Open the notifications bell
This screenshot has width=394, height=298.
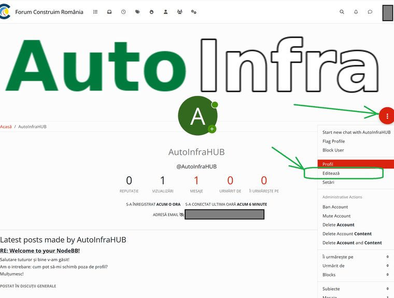coord(356,12)
